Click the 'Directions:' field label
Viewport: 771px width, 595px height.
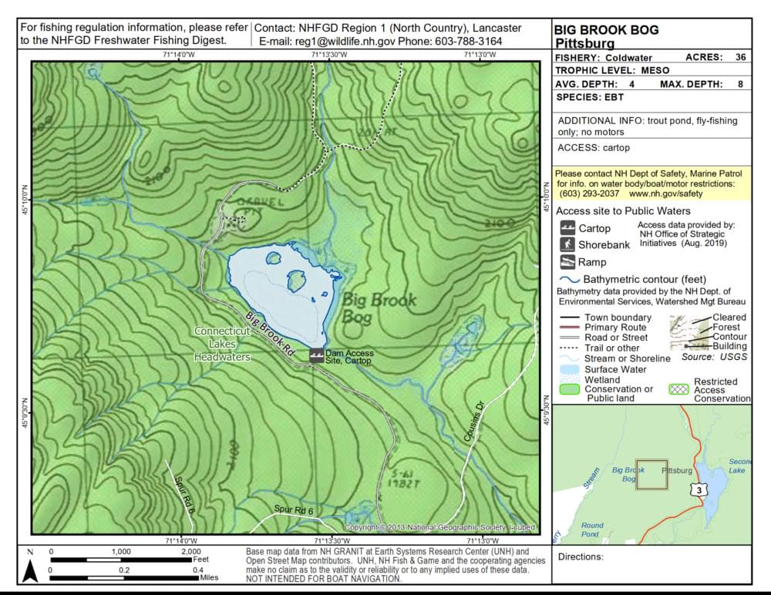(581, 556)
